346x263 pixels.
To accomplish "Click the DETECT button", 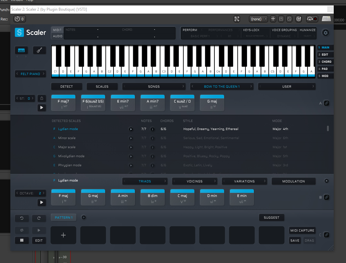I will [67, 86].
